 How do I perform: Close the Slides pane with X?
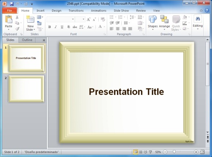44,40
